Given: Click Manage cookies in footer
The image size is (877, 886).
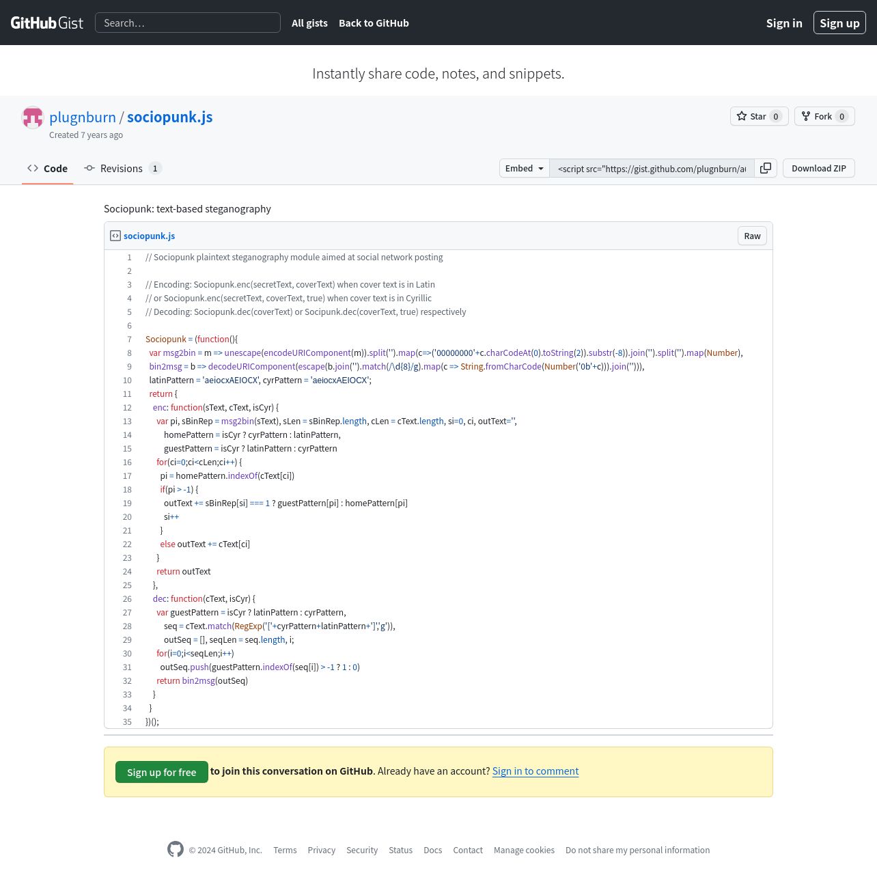Looking at the screenshot, I should pos(524,850).
